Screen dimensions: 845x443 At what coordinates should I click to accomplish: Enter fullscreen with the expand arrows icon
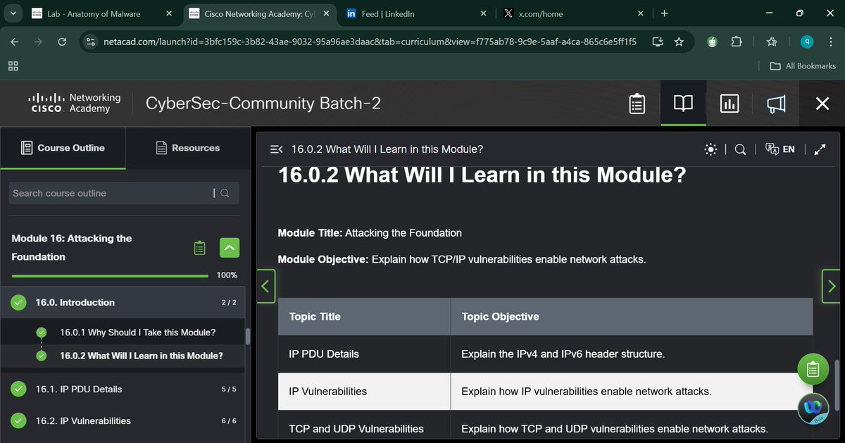pyautogui.click(x=819, y=149)
